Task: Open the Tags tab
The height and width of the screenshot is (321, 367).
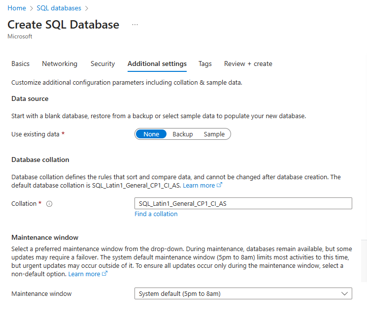Action: click(x=205, y=64)
